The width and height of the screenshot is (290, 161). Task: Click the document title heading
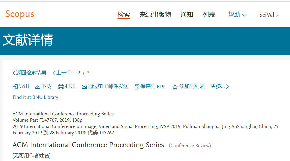point(88,145)
